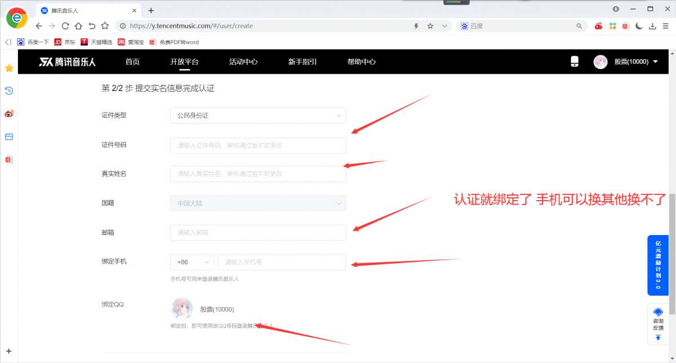Enable dark mode with the moon icon
The width and height of the screenshot is (676, 363).
(x=639, y=26)
